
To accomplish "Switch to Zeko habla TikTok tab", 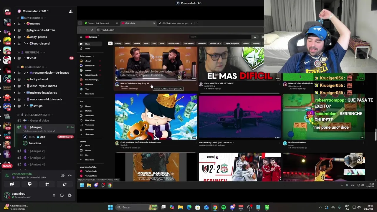I will point(175,23).
